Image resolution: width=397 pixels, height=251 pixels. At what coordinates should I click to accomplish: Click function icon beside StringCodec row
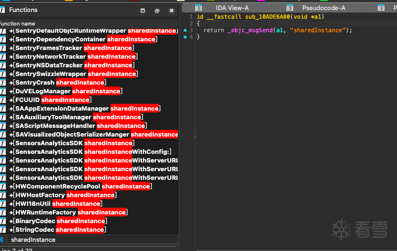[x=3, y=229]
